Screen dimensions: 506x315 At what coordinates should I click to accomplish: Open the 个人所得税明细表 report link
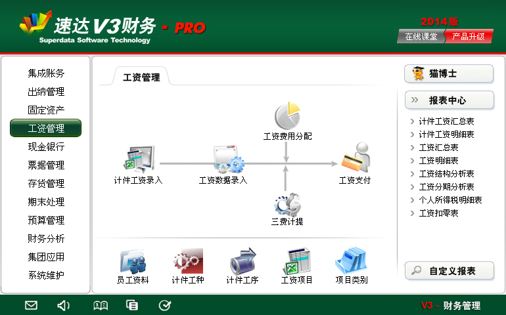point(450,200)
